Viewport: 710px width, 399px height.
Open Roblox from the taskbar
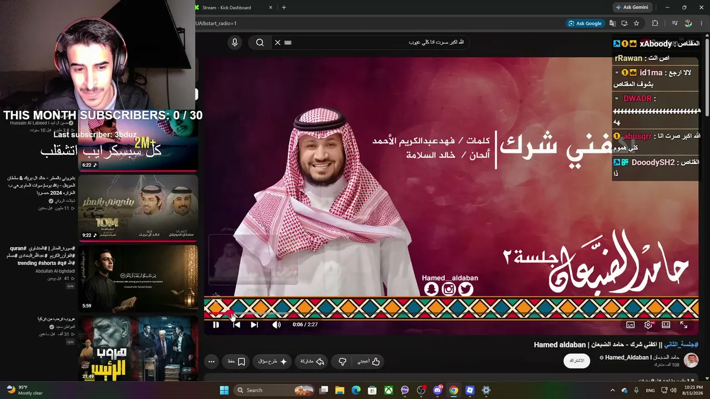point(470,390)
